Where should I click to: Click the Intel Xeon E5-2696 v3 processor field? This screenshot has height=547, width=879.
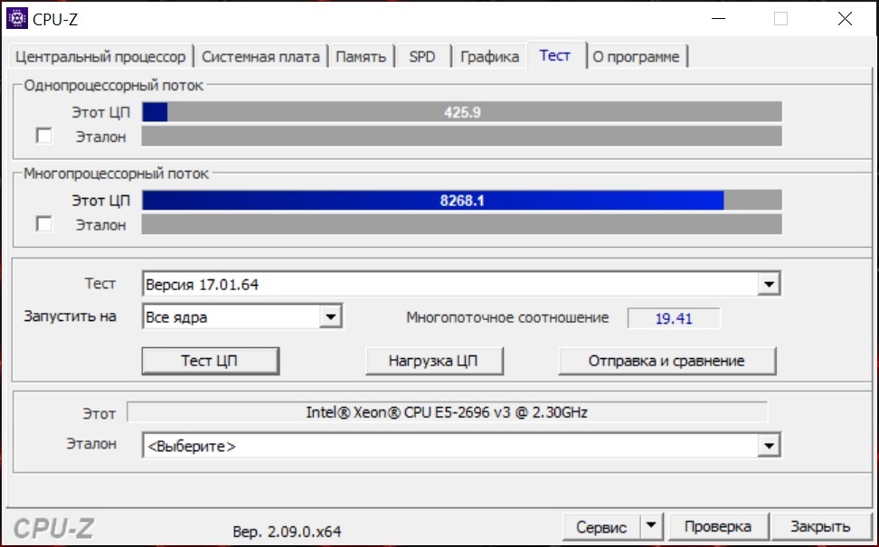447,412
